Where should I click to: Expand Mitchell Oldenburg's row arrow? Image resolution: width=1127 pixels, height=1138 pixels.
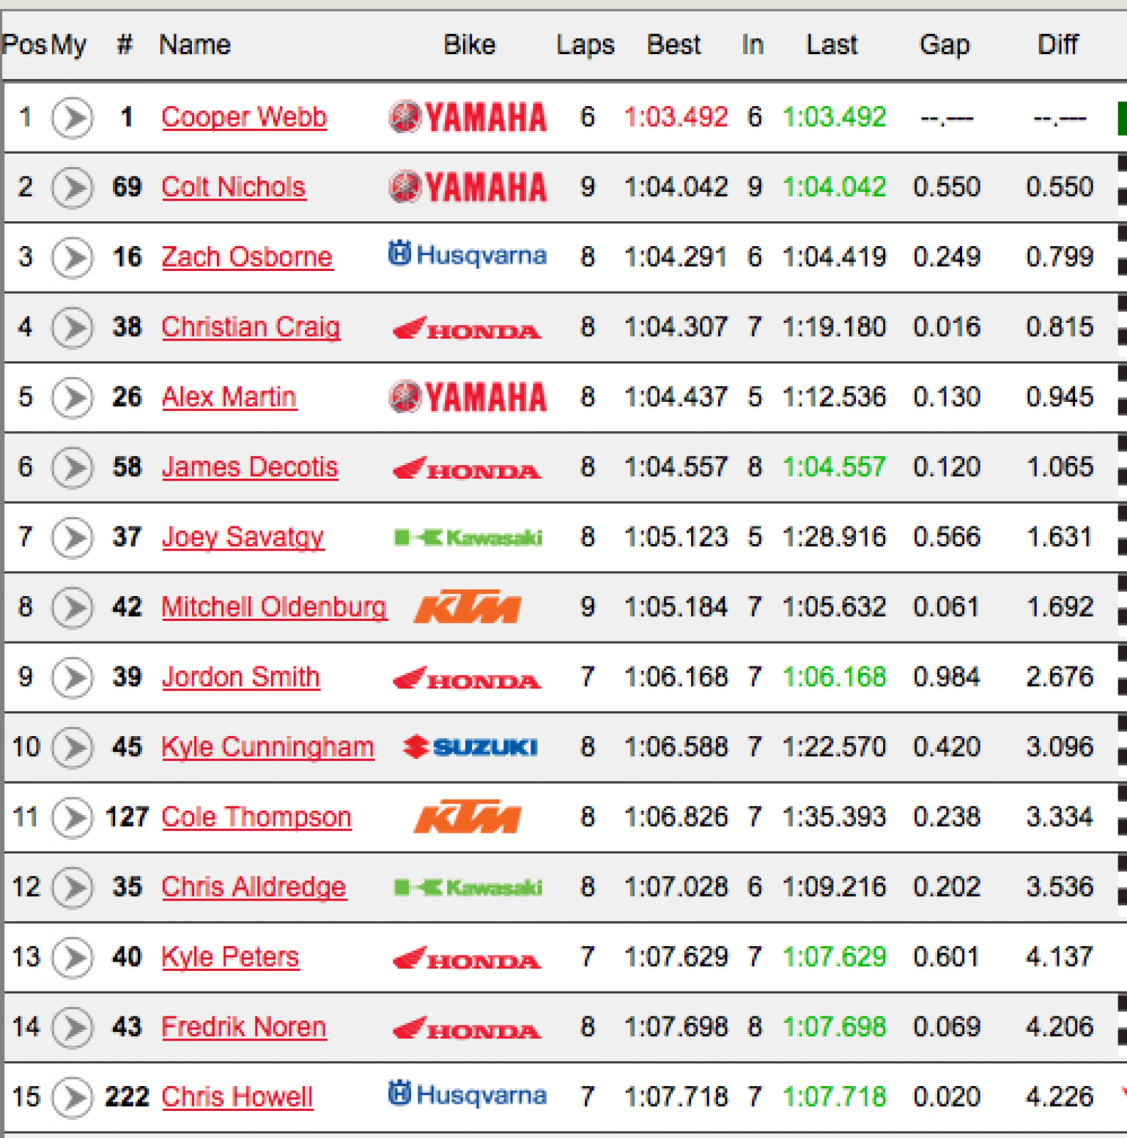point(72,607)
